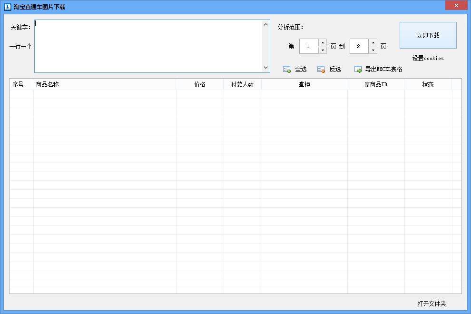Click keyword box scroll up arrow
The width and height of the screenshot is (471, 314).
click(265, 24)
